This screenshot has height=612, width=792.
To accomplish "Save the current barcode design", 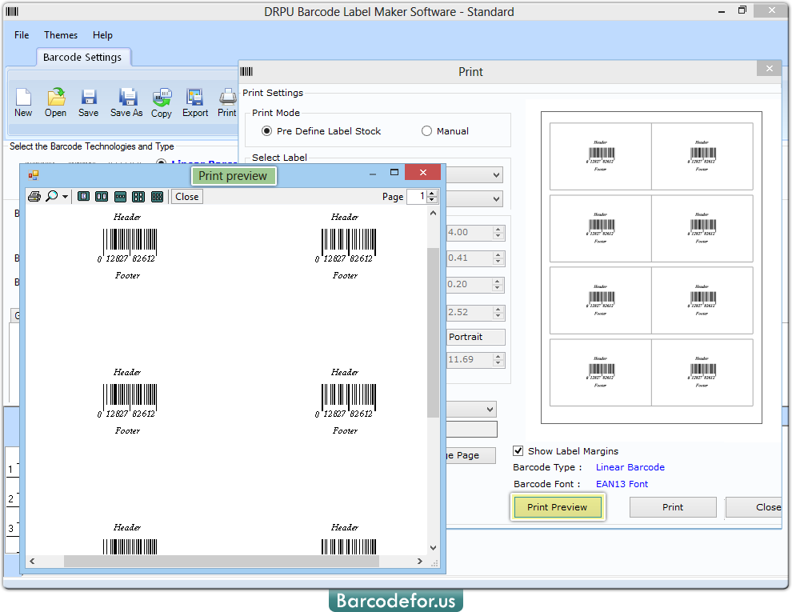I will [88, 102].
